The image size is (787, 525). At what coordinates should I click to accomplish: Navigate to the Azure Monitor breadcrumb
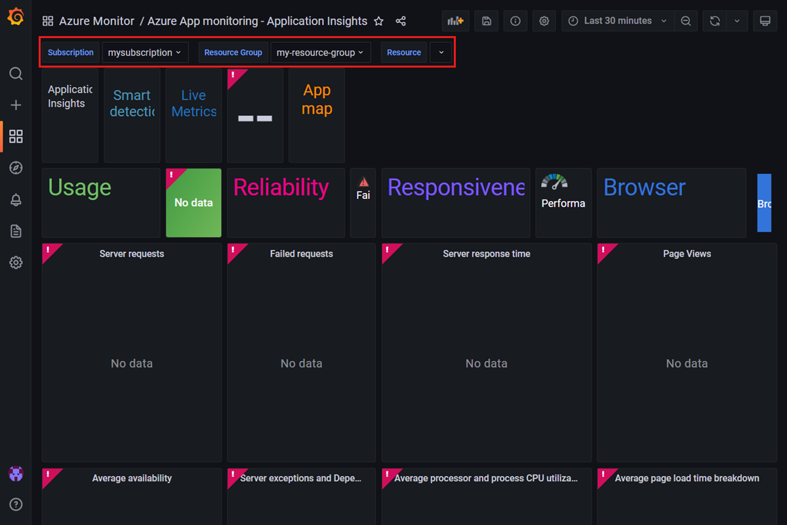click(x=96, y=21)
